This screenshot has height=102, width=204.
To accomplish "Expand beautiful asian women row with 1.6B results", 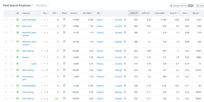I will coord(6,41).
